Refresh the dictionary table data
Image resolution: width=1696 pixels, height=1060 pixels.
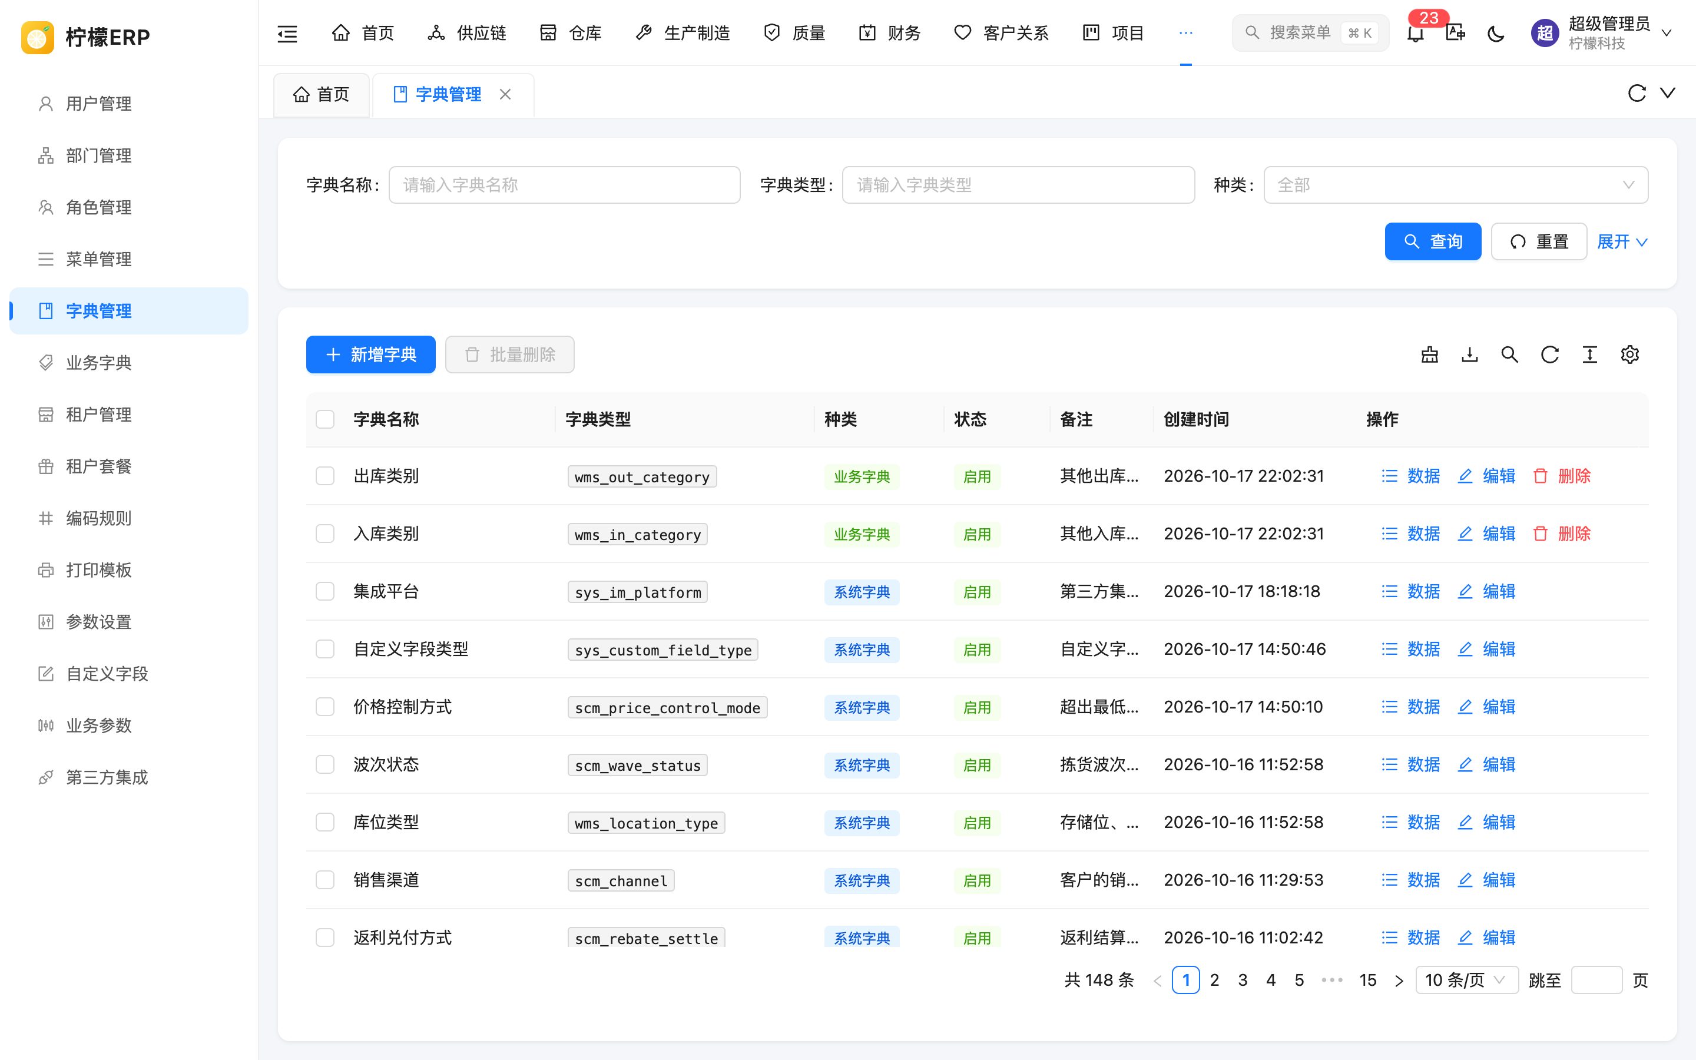pyautogui.click(x=1549, y=355)
